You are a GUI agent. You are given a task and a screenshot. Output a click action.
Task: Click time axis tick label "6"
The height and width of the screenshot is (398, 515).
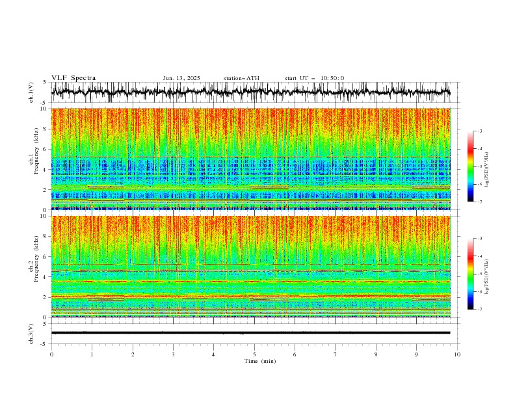click(295, 354)
